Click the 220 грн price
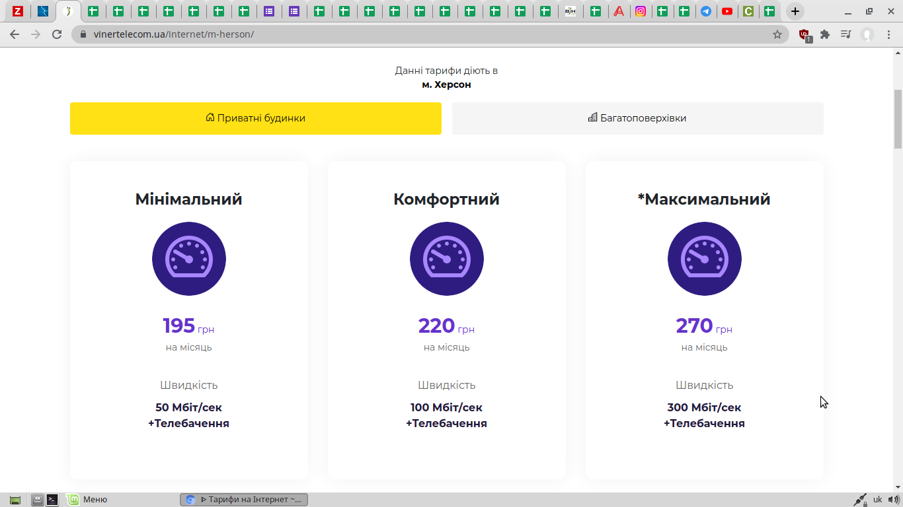The width and height of the screenshot is (903, 507). click(x=447, y=326)
